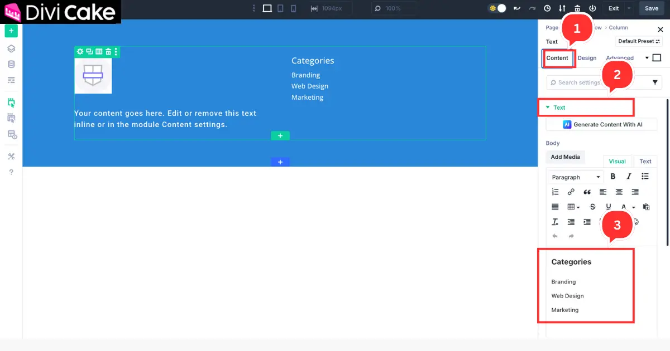This screenshot has height=351, width=670.
Task: Center align text in the editor
Action: [619, 192]
